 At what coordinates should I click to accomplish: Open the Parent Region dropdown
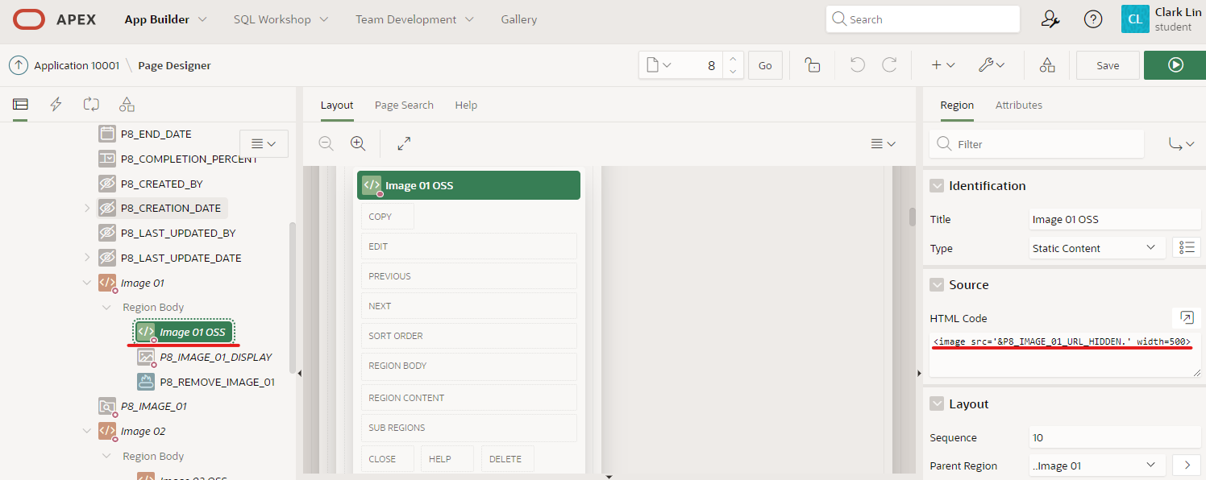click(x=1096, y=466)
